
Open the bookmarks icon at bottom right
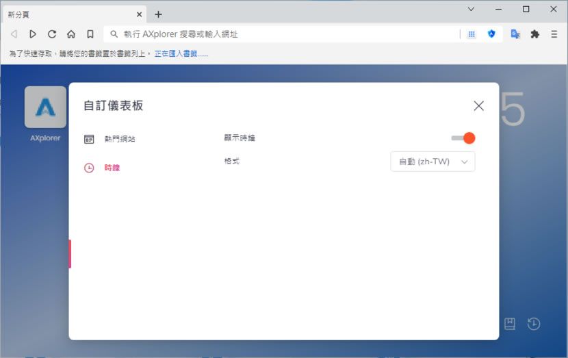pyautogui.click(x=510, y=324)
